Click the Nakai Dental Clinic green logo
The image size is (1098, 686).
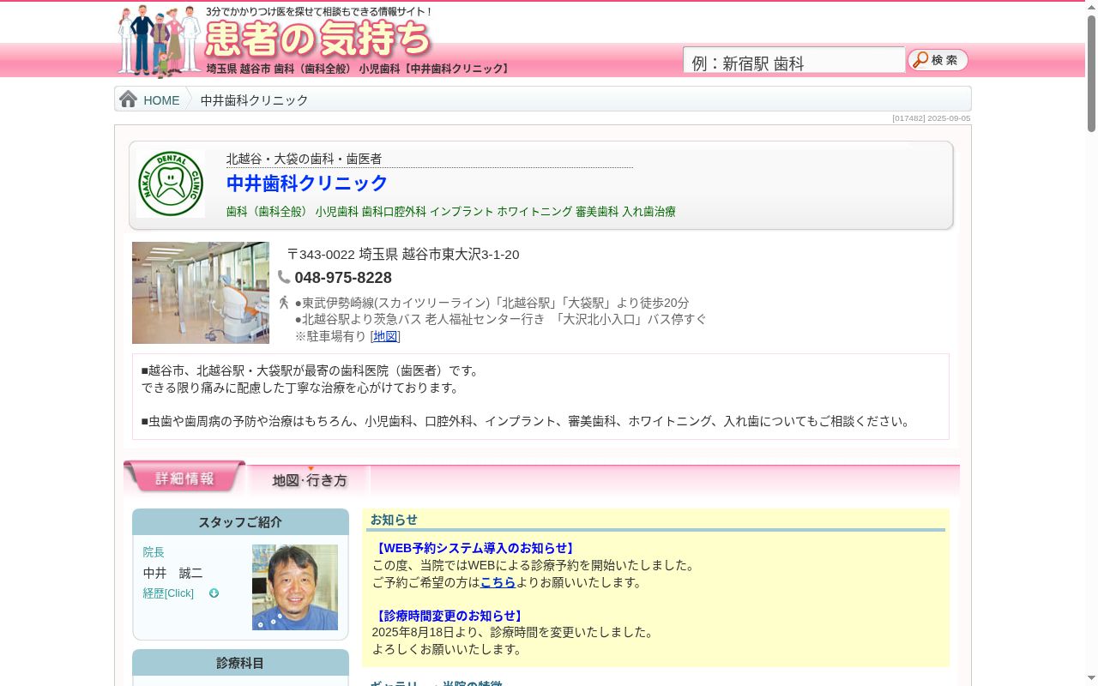[x=170, y=184]
